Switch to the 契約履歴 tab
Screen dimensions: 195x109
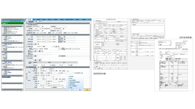(x=87, y=19)
